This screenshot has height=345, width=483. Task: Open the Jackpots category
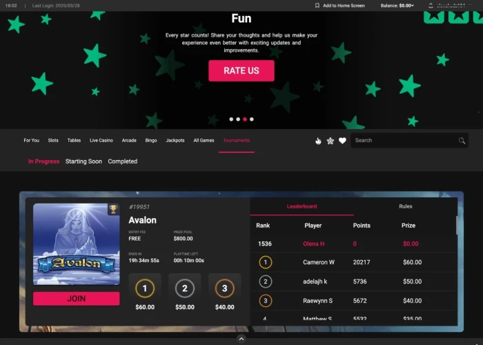tap(175, 141)
